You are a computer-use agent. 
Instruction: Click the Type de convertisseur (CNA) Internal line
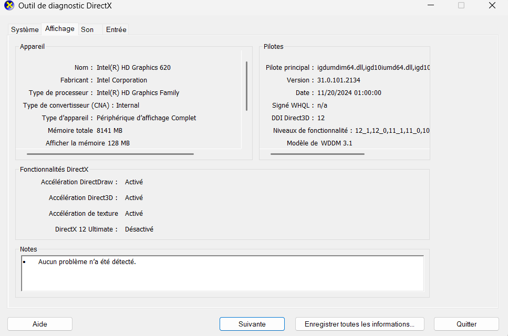pos(81,106)
